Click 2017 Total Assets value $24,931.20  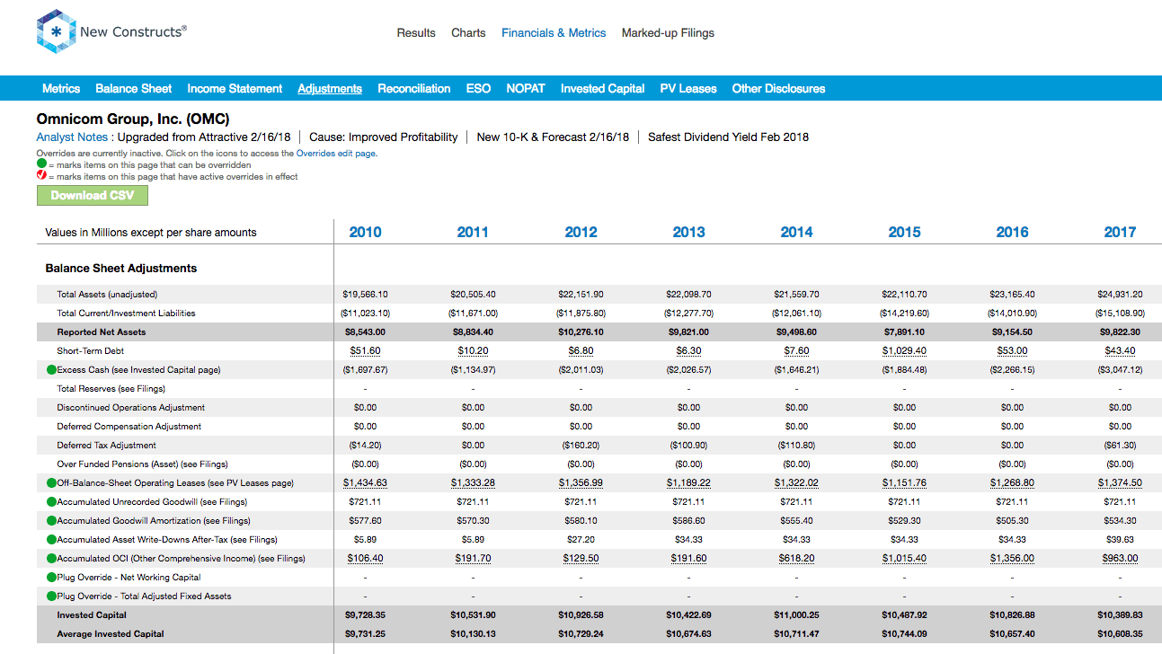[x=1120, y=295]
